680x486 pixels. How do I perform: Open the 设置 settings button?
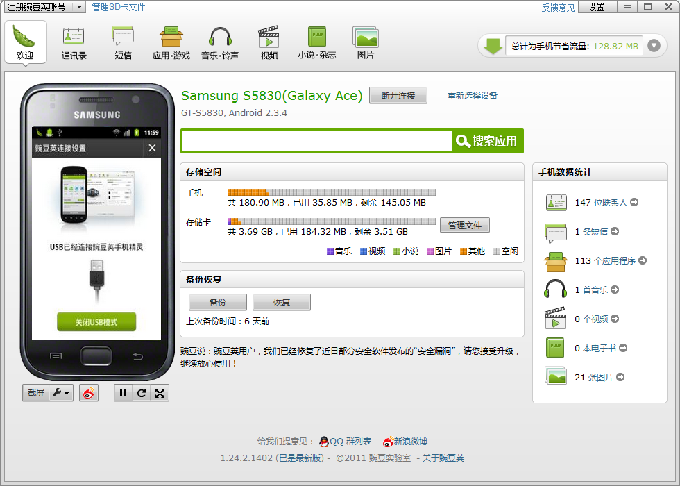596,7
